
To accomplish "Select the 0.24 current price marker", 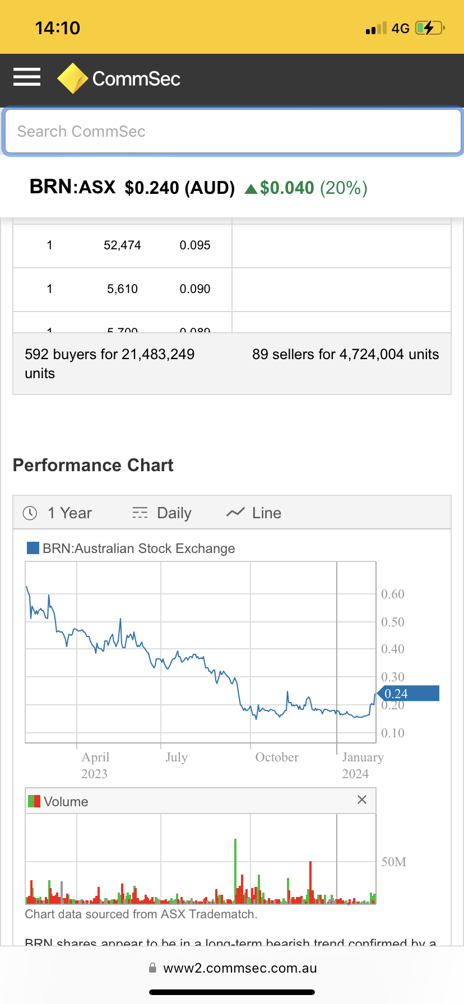I will coord(409,694).
